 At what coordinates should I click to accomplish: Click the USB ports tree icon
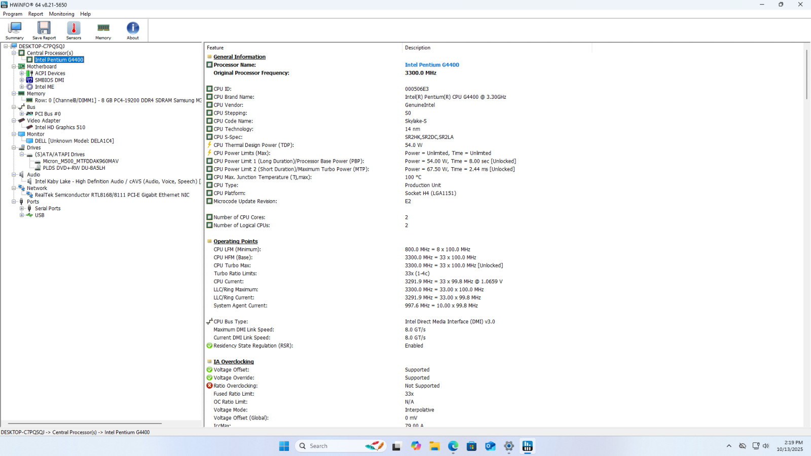click(x=30, y=215)
